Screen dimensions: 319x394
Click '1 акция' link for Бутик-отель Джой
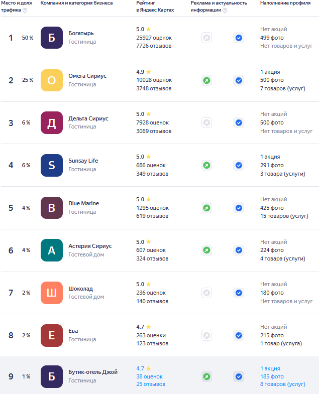[x=270, y=368]
